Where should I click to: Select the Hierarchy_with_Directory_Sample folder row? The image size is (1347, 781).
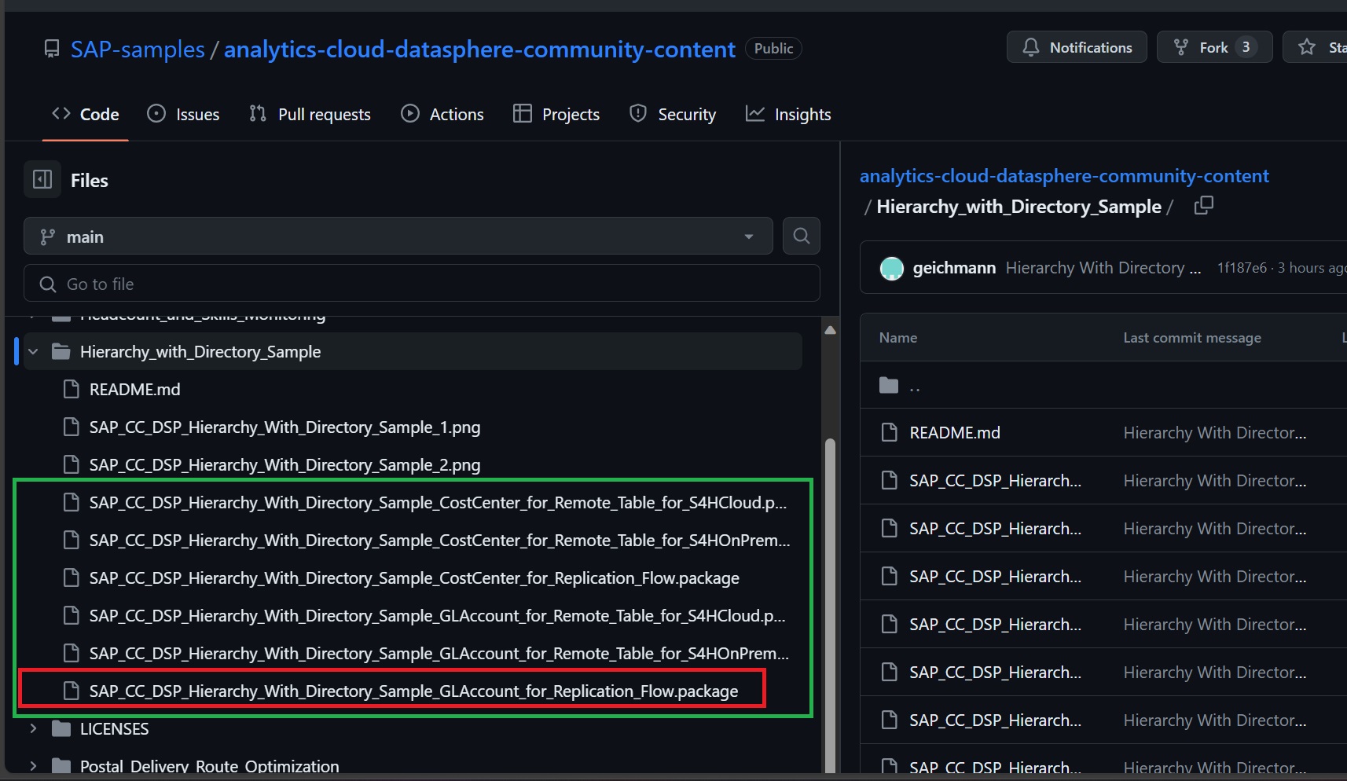(x=413, y=351)
